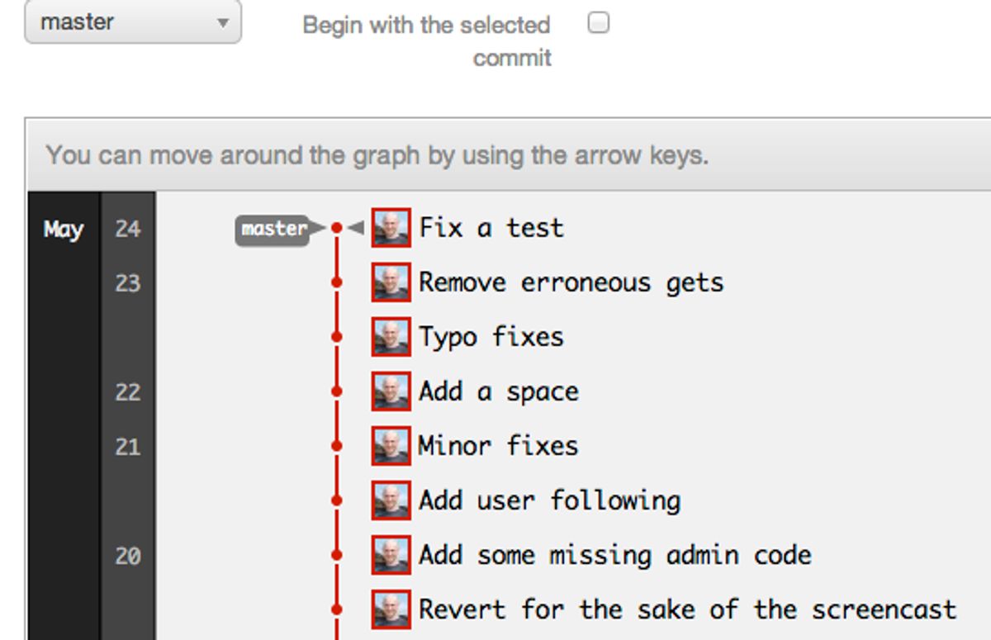Select the "Remove erroneous gets" commit message
This screenshot has width=991, height=640.
571,282
